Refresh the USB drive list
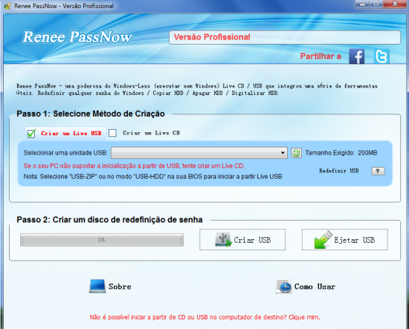Image resolution: width=409 pixels, height=329 pixels. (x=296, y=153)
